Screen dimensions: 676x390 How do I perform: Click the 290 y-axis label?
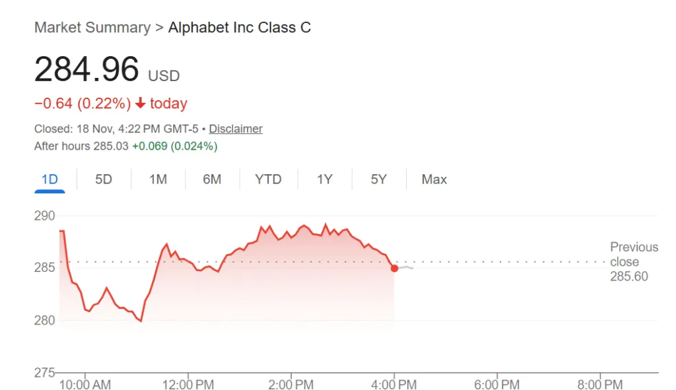[x=45, y=216]
